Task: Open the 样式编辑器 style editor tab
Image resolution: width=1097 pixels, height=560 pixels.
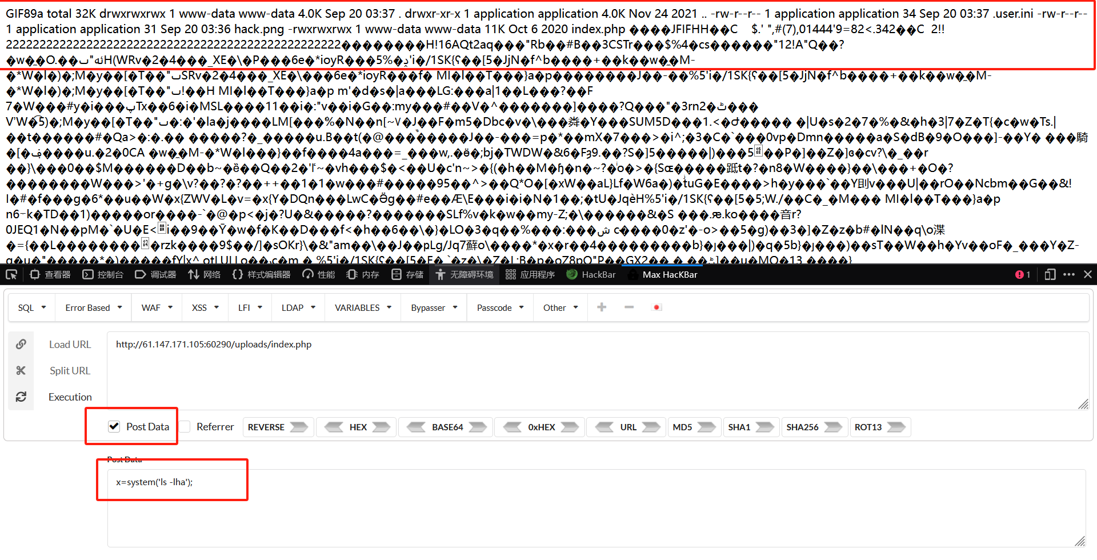Action: 261,275
